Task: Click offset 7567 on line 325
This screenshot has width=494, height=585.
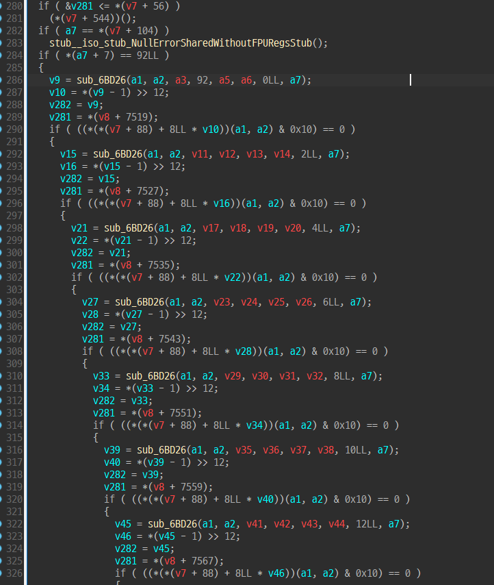Action: pyautogui.click(x=203, y=560)
